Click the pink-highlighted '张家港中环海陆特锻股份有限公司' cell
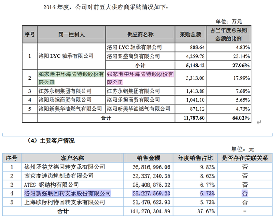 pos(140,78)
